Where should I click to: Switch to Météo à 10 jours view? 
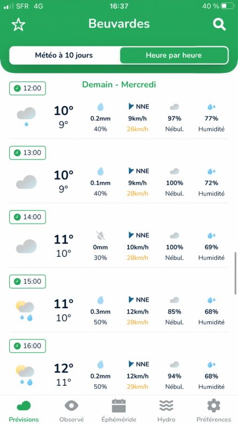[x=64, y=55]
